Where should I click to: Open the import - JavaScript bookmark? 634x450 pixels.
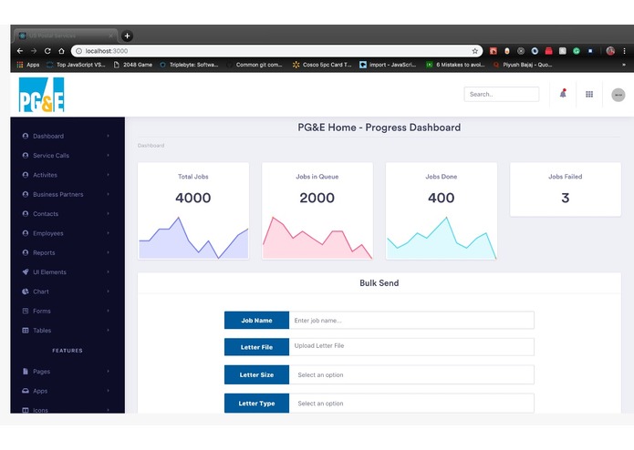coord(388,65)
